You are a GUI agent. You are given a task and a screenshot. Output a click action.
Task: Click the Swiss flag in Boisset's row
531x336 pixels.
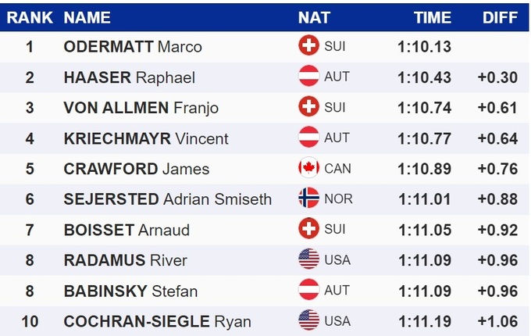tap(309, 229)
